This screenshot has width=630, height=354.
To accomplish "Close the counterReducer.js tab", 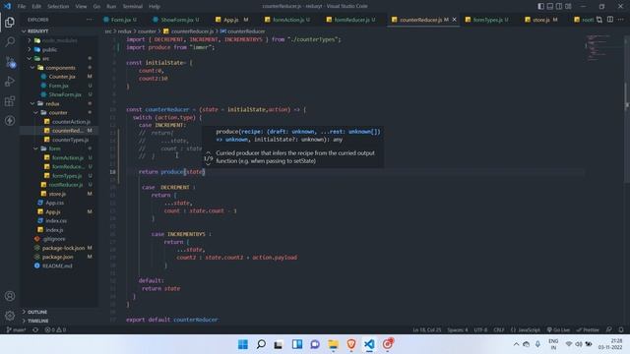I will pyautogui.click(x=455, y=20).
